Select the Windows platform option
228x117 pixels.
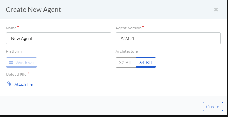pos(22,62)
